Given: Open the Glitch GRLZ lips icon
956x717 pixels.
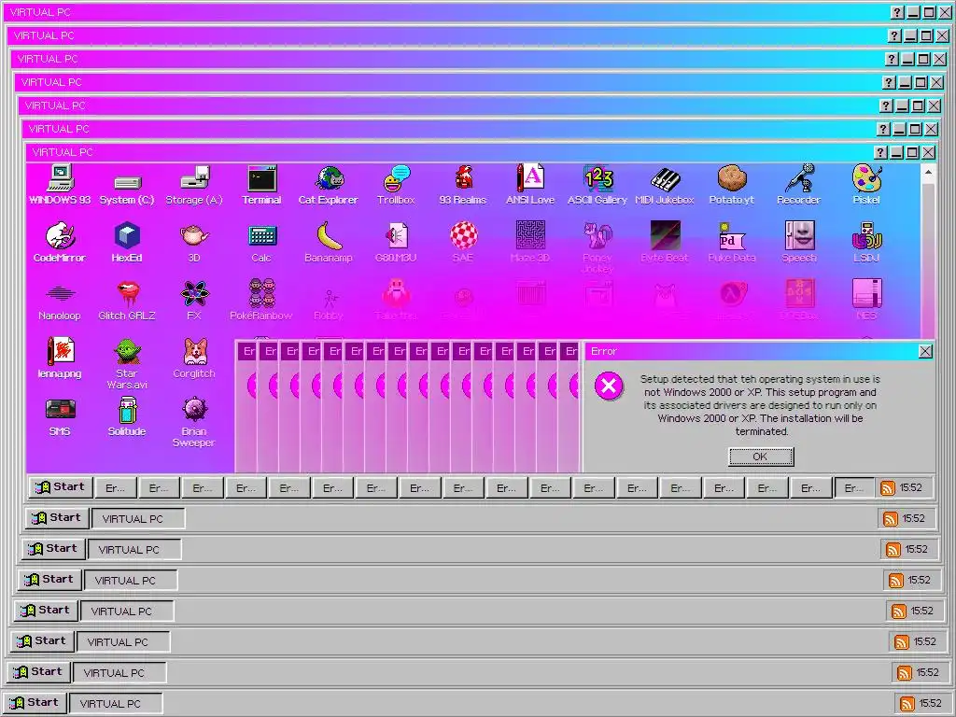Looking at the screenshot, I should pyautogui.click(x=127, y=300).
